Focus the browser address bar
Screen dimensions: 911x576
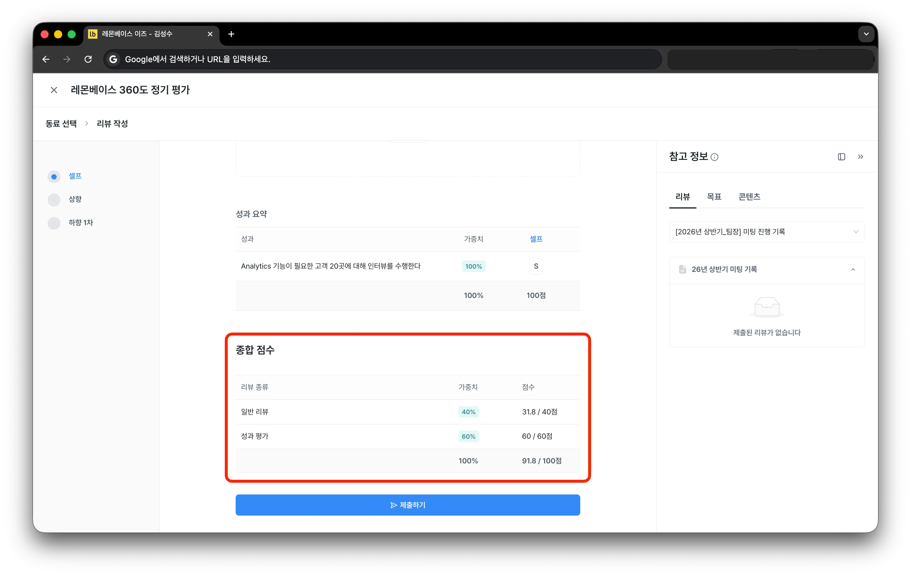pyautogui.click(x=382, y=59)
